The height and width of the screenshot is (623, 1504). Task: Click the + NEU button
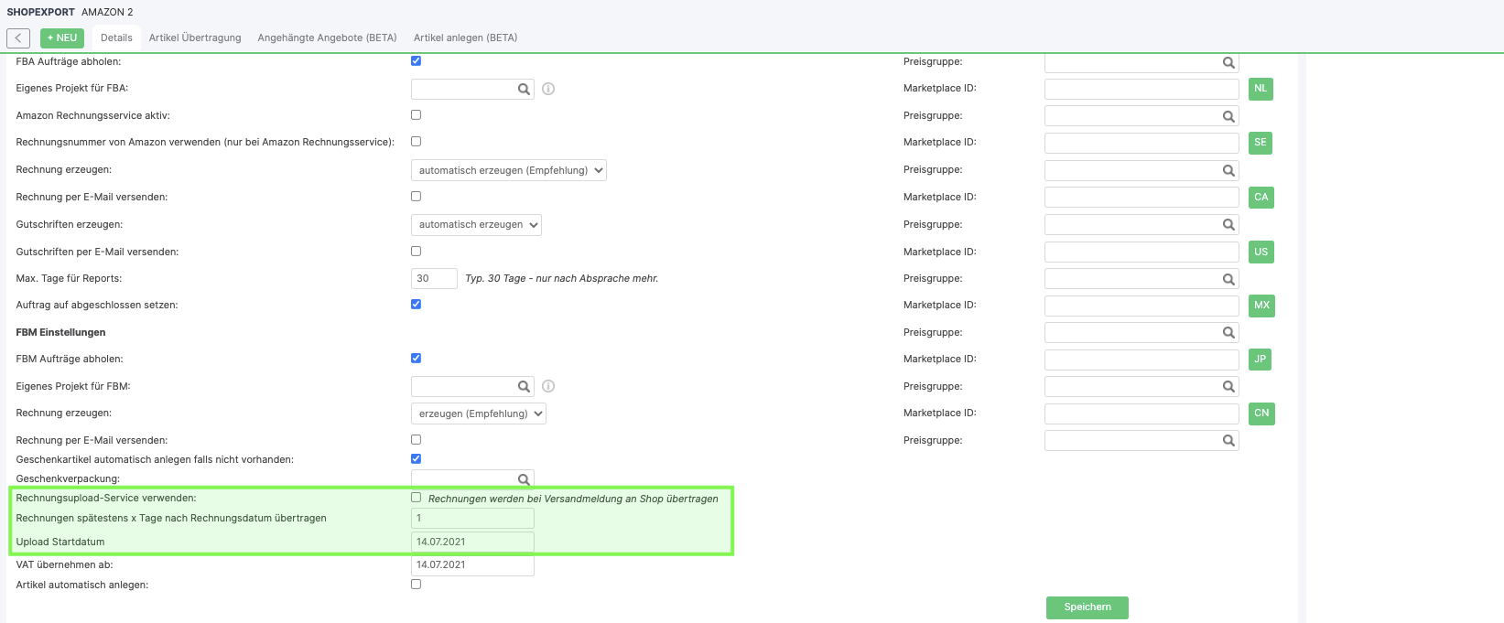click(62, 38)
